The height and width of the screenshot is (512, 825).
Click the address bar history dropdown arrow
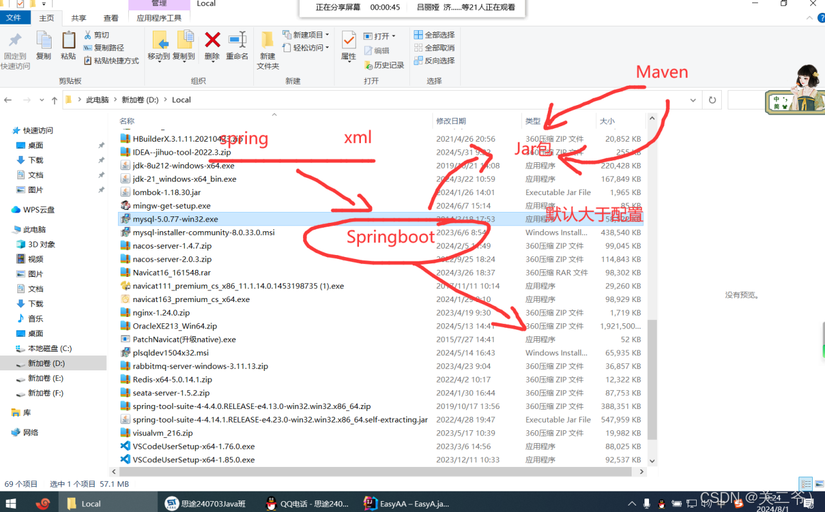point(694,100)
